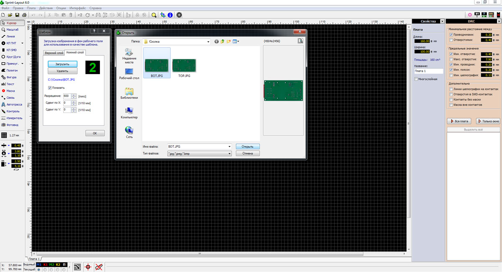The width and height of the screenshot is (502, 272).
Task: Select the TOP.JPG file thumbnail
Action: 184,67
